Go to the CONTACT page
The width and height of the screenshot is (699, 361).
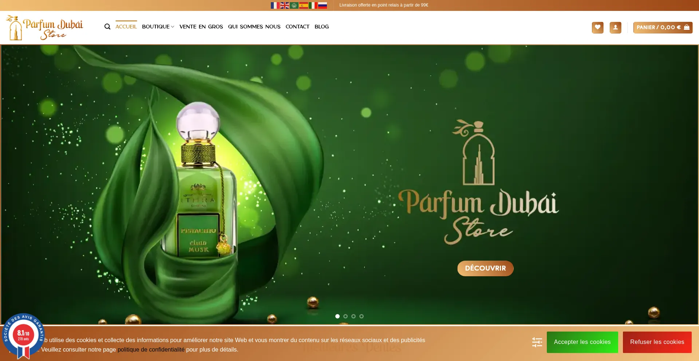pos(297,27)
